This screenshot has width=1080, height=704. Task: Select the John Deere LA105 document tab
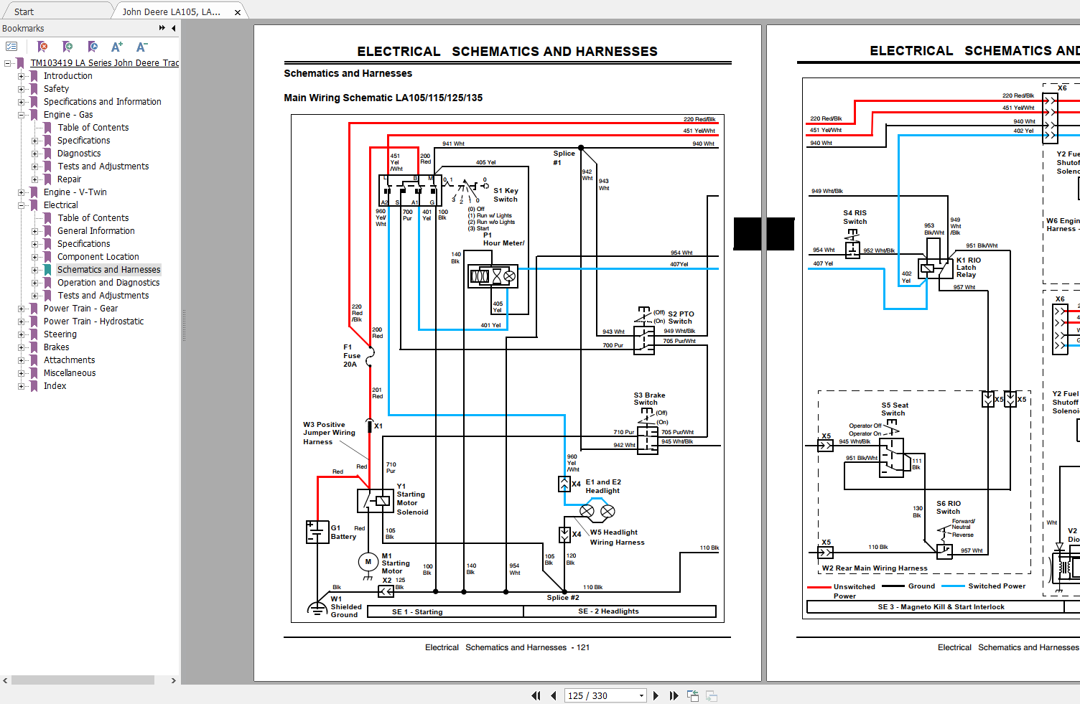(172, 12)
